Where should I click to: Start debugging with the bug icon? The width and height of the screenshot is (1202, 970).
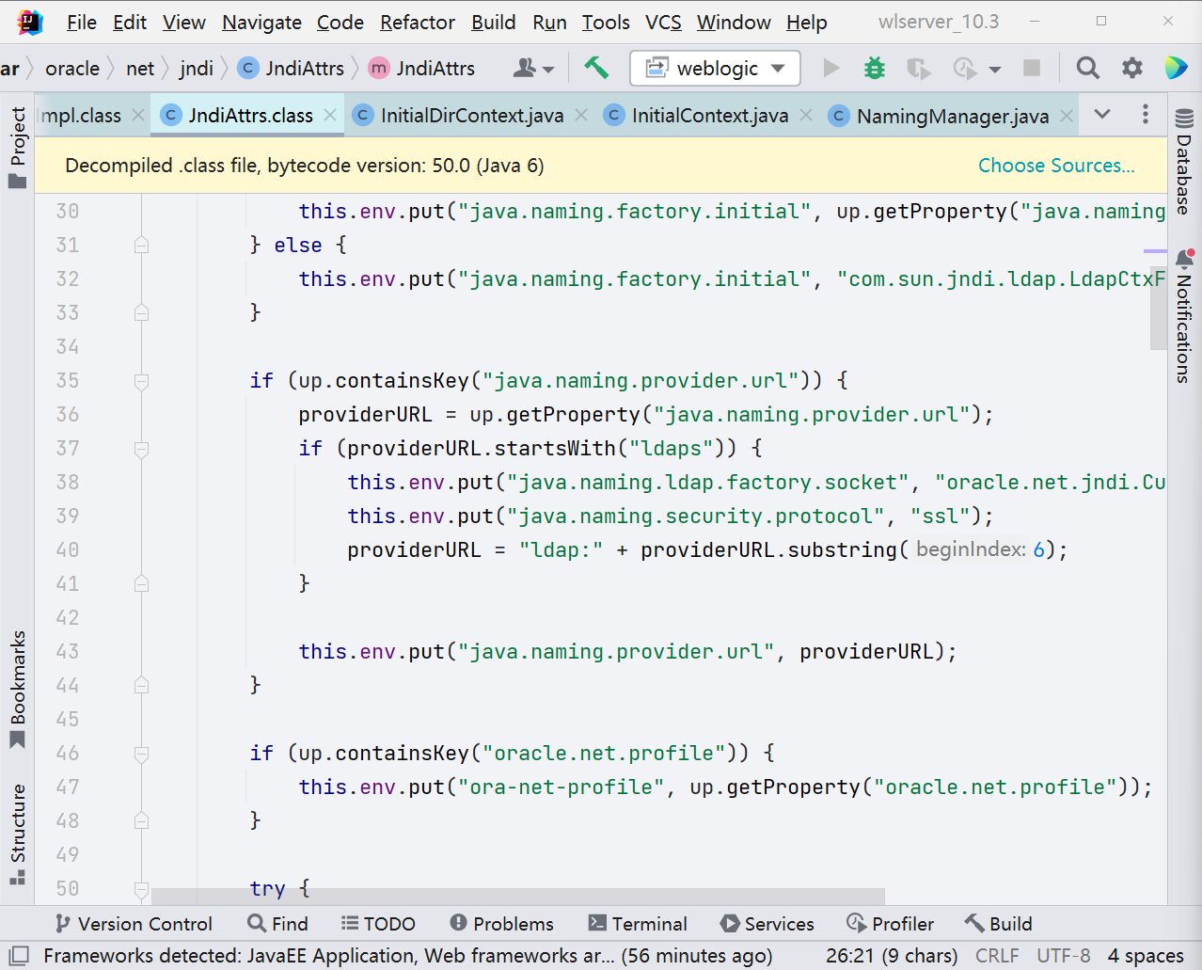click(874, 68)
